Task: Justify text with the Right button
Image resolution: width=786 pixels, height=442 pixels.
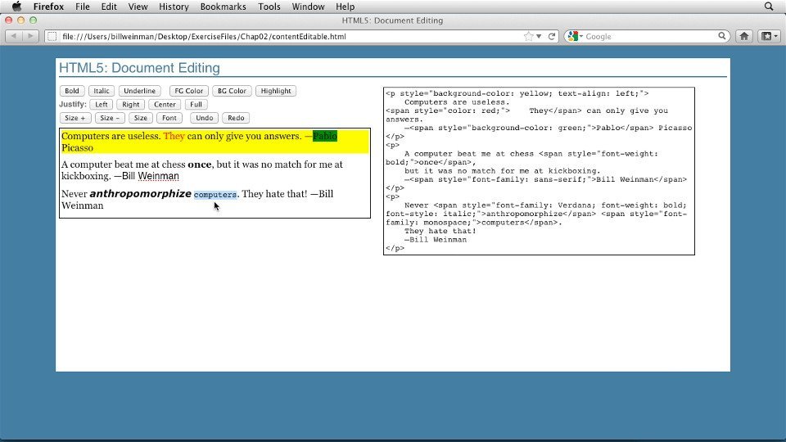Action: (130, 104)
